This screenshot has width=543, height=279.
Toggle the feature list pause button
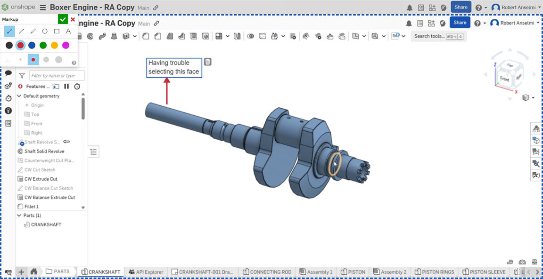click(x=66, y=87)
